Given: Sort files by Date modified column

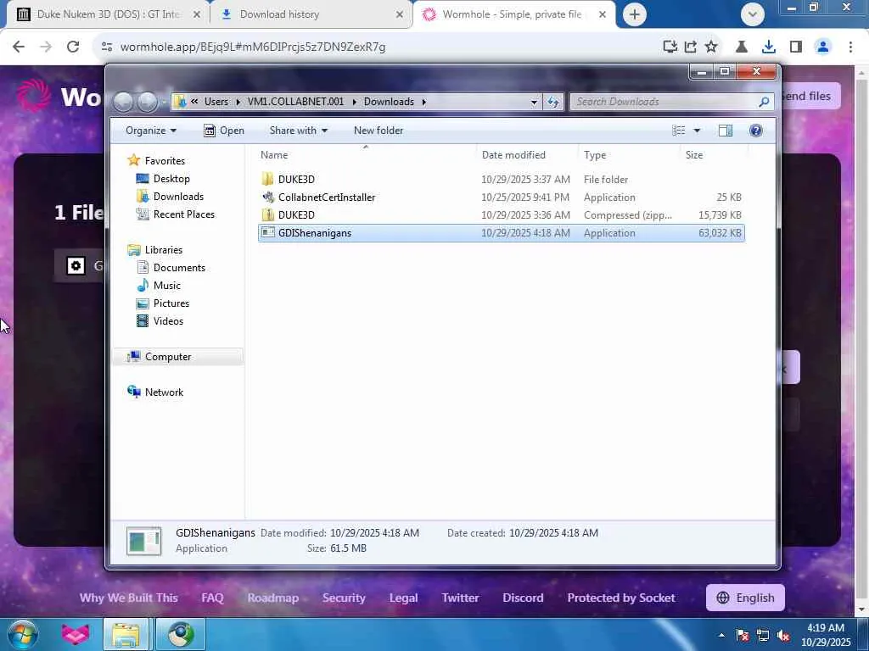Looking at the screenshot, I should (527, 155).
